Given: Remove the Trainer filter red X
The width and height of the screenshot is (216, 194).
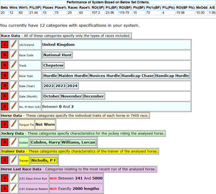Looking at the screenshot, I should (5, 160).
